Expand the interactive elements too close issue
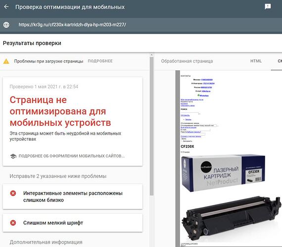 coord(73,197)
